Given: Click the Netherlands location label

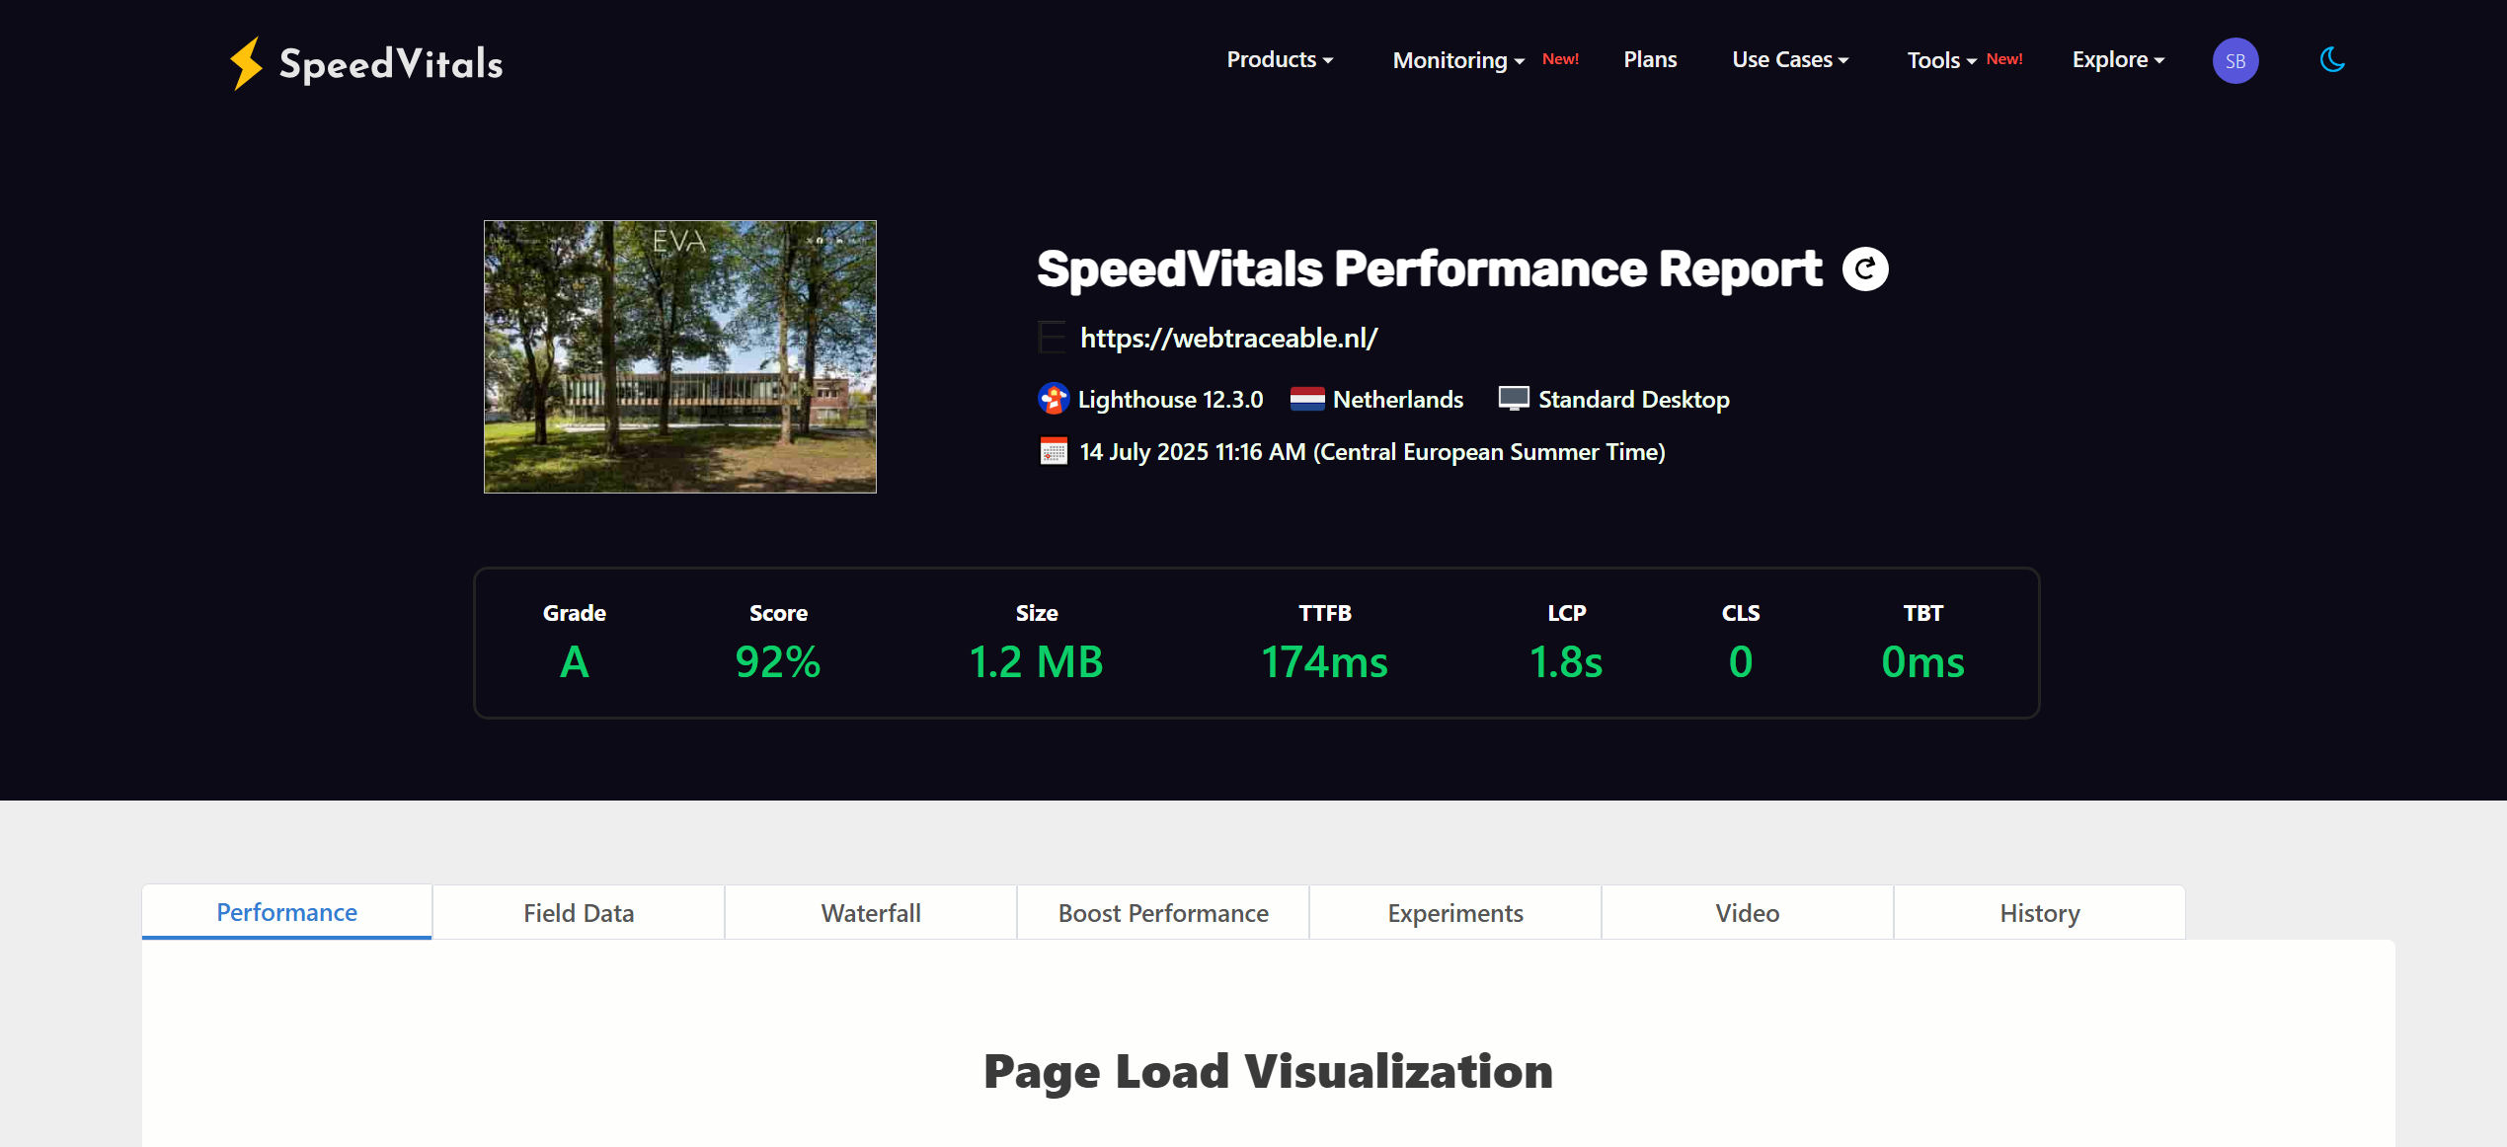Looking at the screenshot, I should [x=1398, y=399].
